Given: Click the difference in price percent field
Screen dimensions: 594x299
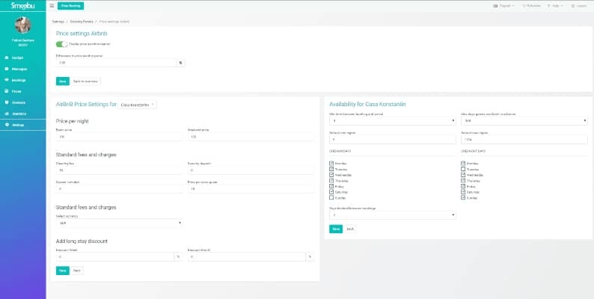Looking at the screenshot, I should pyautogui.click(x=116, y=63).
